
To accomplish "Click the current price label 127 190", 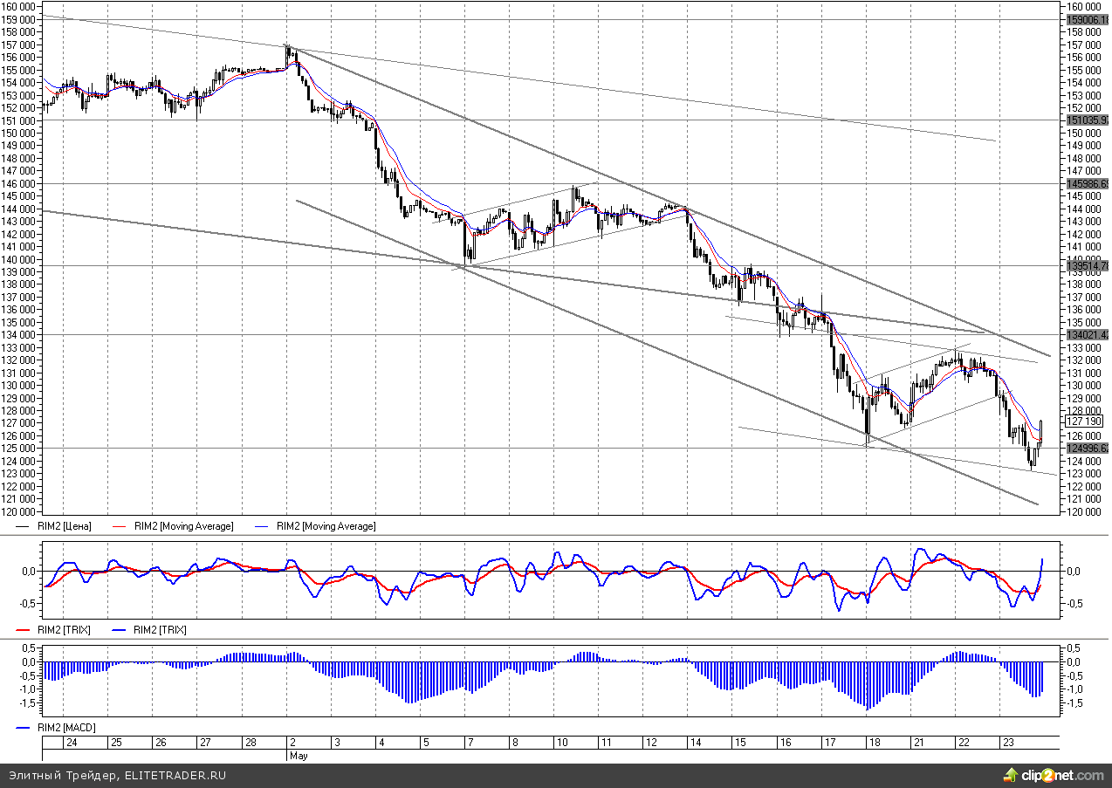I will pos(1084,421).
